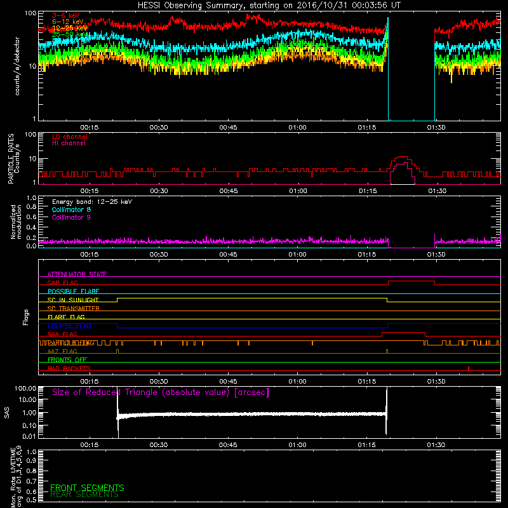Select the Collimator 9 legend entry
Image resolution: width=508 pixels, height=508 pixels.
[71, 217]
